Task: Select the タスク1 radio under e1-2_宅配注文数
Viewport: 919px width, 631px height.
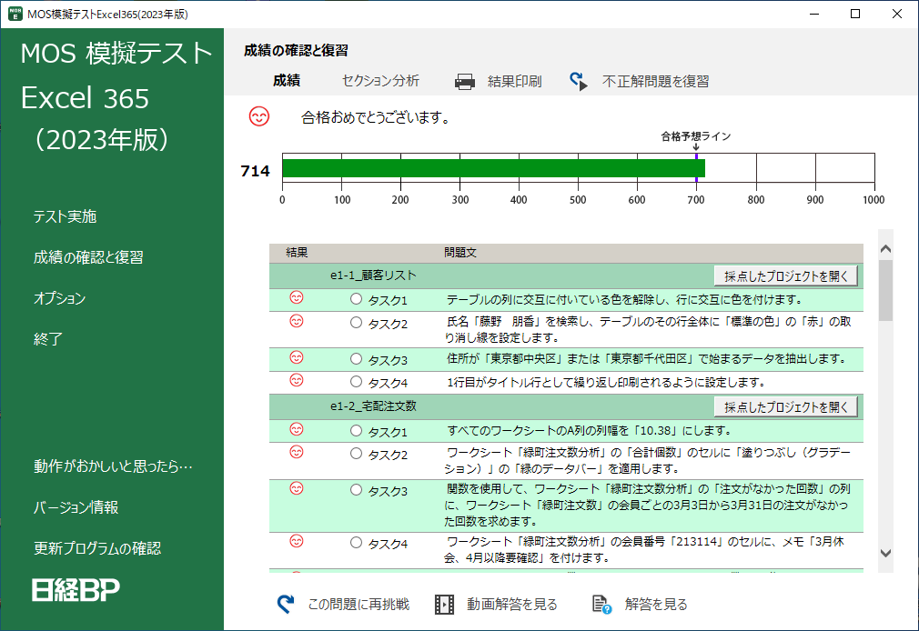Action: (x=356, y=431)
